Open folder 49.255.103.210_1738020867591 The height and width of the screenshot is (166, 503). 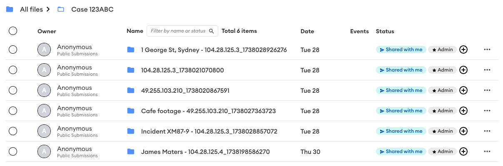[x=185, y=91]
